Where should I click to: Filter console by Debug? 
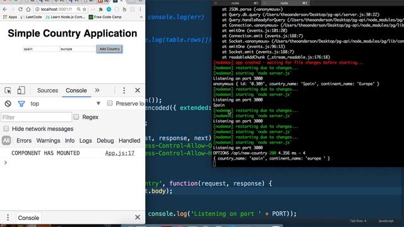(x=105, y=141)
